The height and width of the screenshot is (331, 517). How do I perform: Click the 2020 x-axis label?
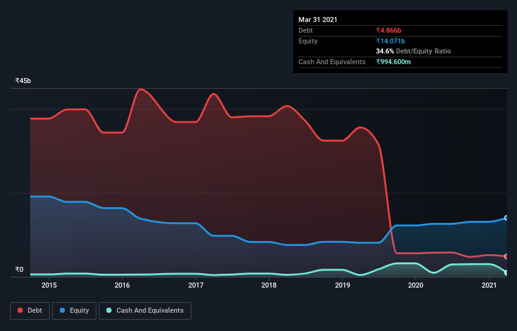pos(416,285)
